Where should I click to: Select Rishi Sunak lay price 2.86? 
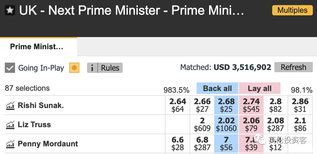pyautogui.click(x=300, y=105)
